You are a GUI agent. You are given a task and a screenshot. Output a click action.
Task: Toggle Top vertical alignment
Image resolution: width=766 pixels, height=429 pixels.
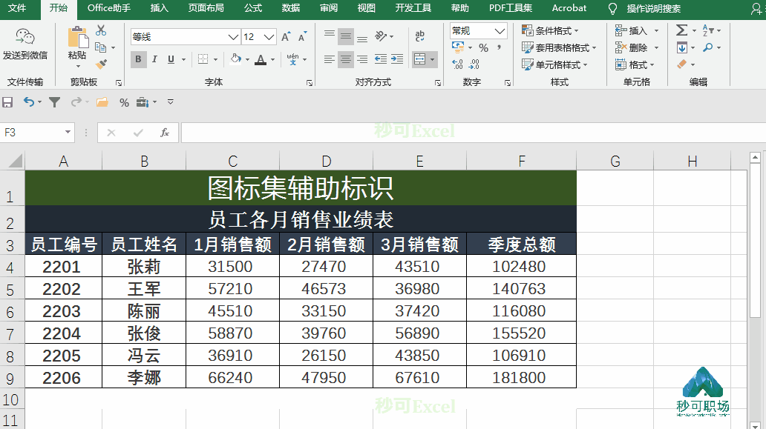[330, 35]
